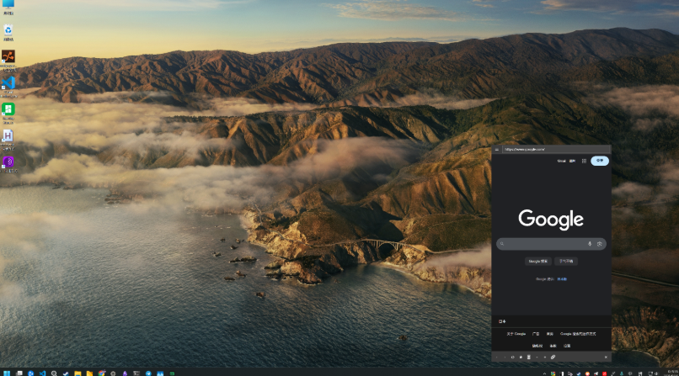Click the pin icon in bottom toolbar

click(x=521, y=357)
